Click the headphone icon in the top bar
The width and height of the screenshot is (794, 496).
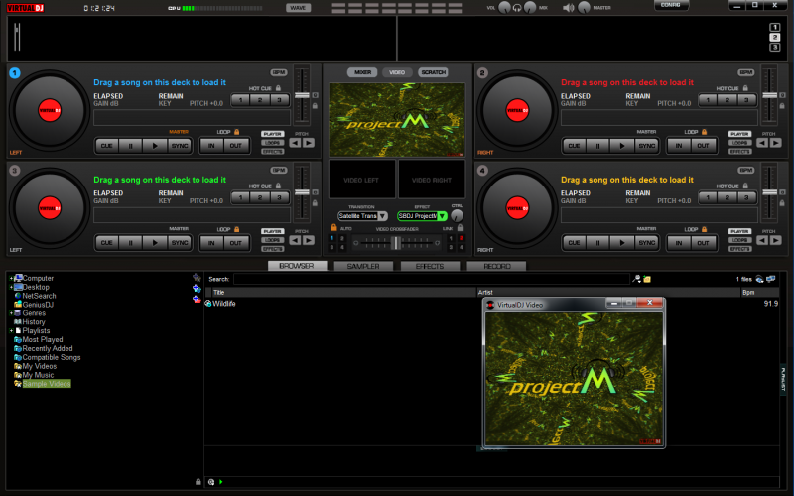click(517, 8)
